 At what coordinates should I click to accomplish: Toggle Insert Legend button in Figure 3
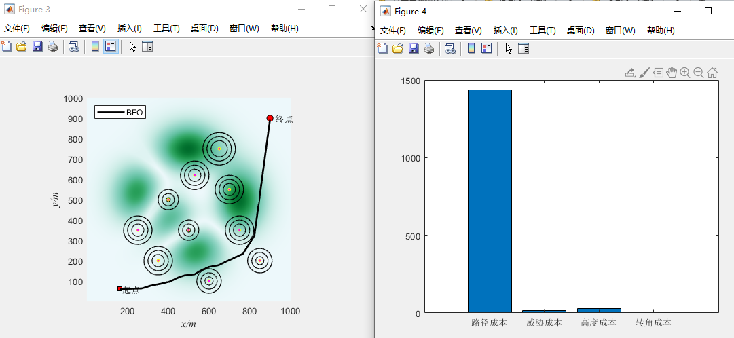(110, 47)
